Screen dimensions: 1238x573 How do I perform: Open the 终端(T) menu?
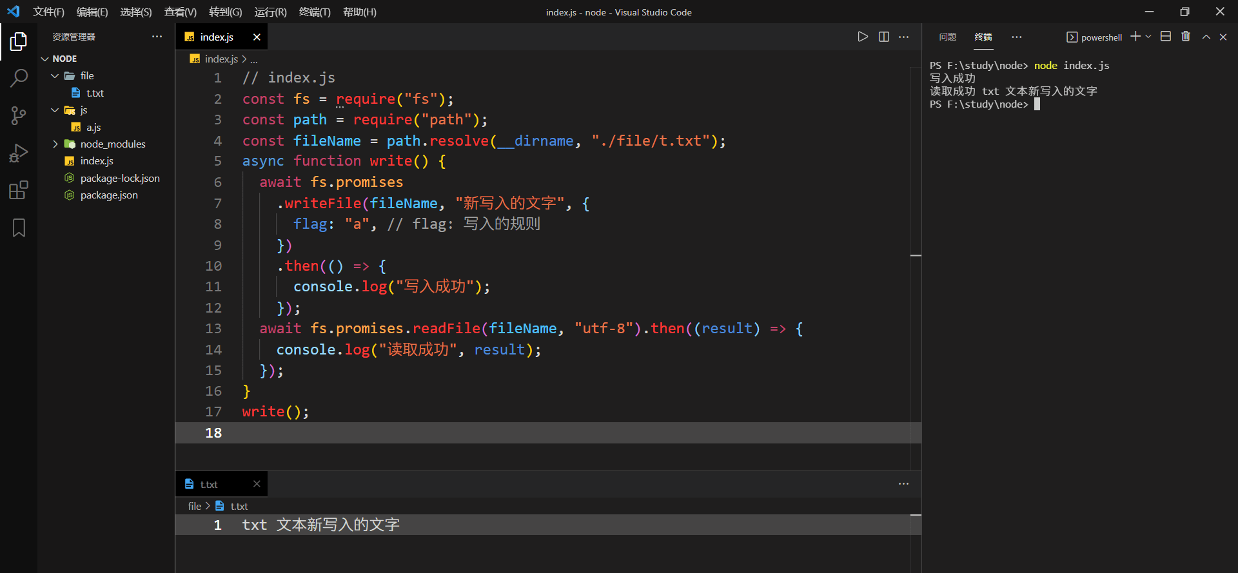(315, 12)
